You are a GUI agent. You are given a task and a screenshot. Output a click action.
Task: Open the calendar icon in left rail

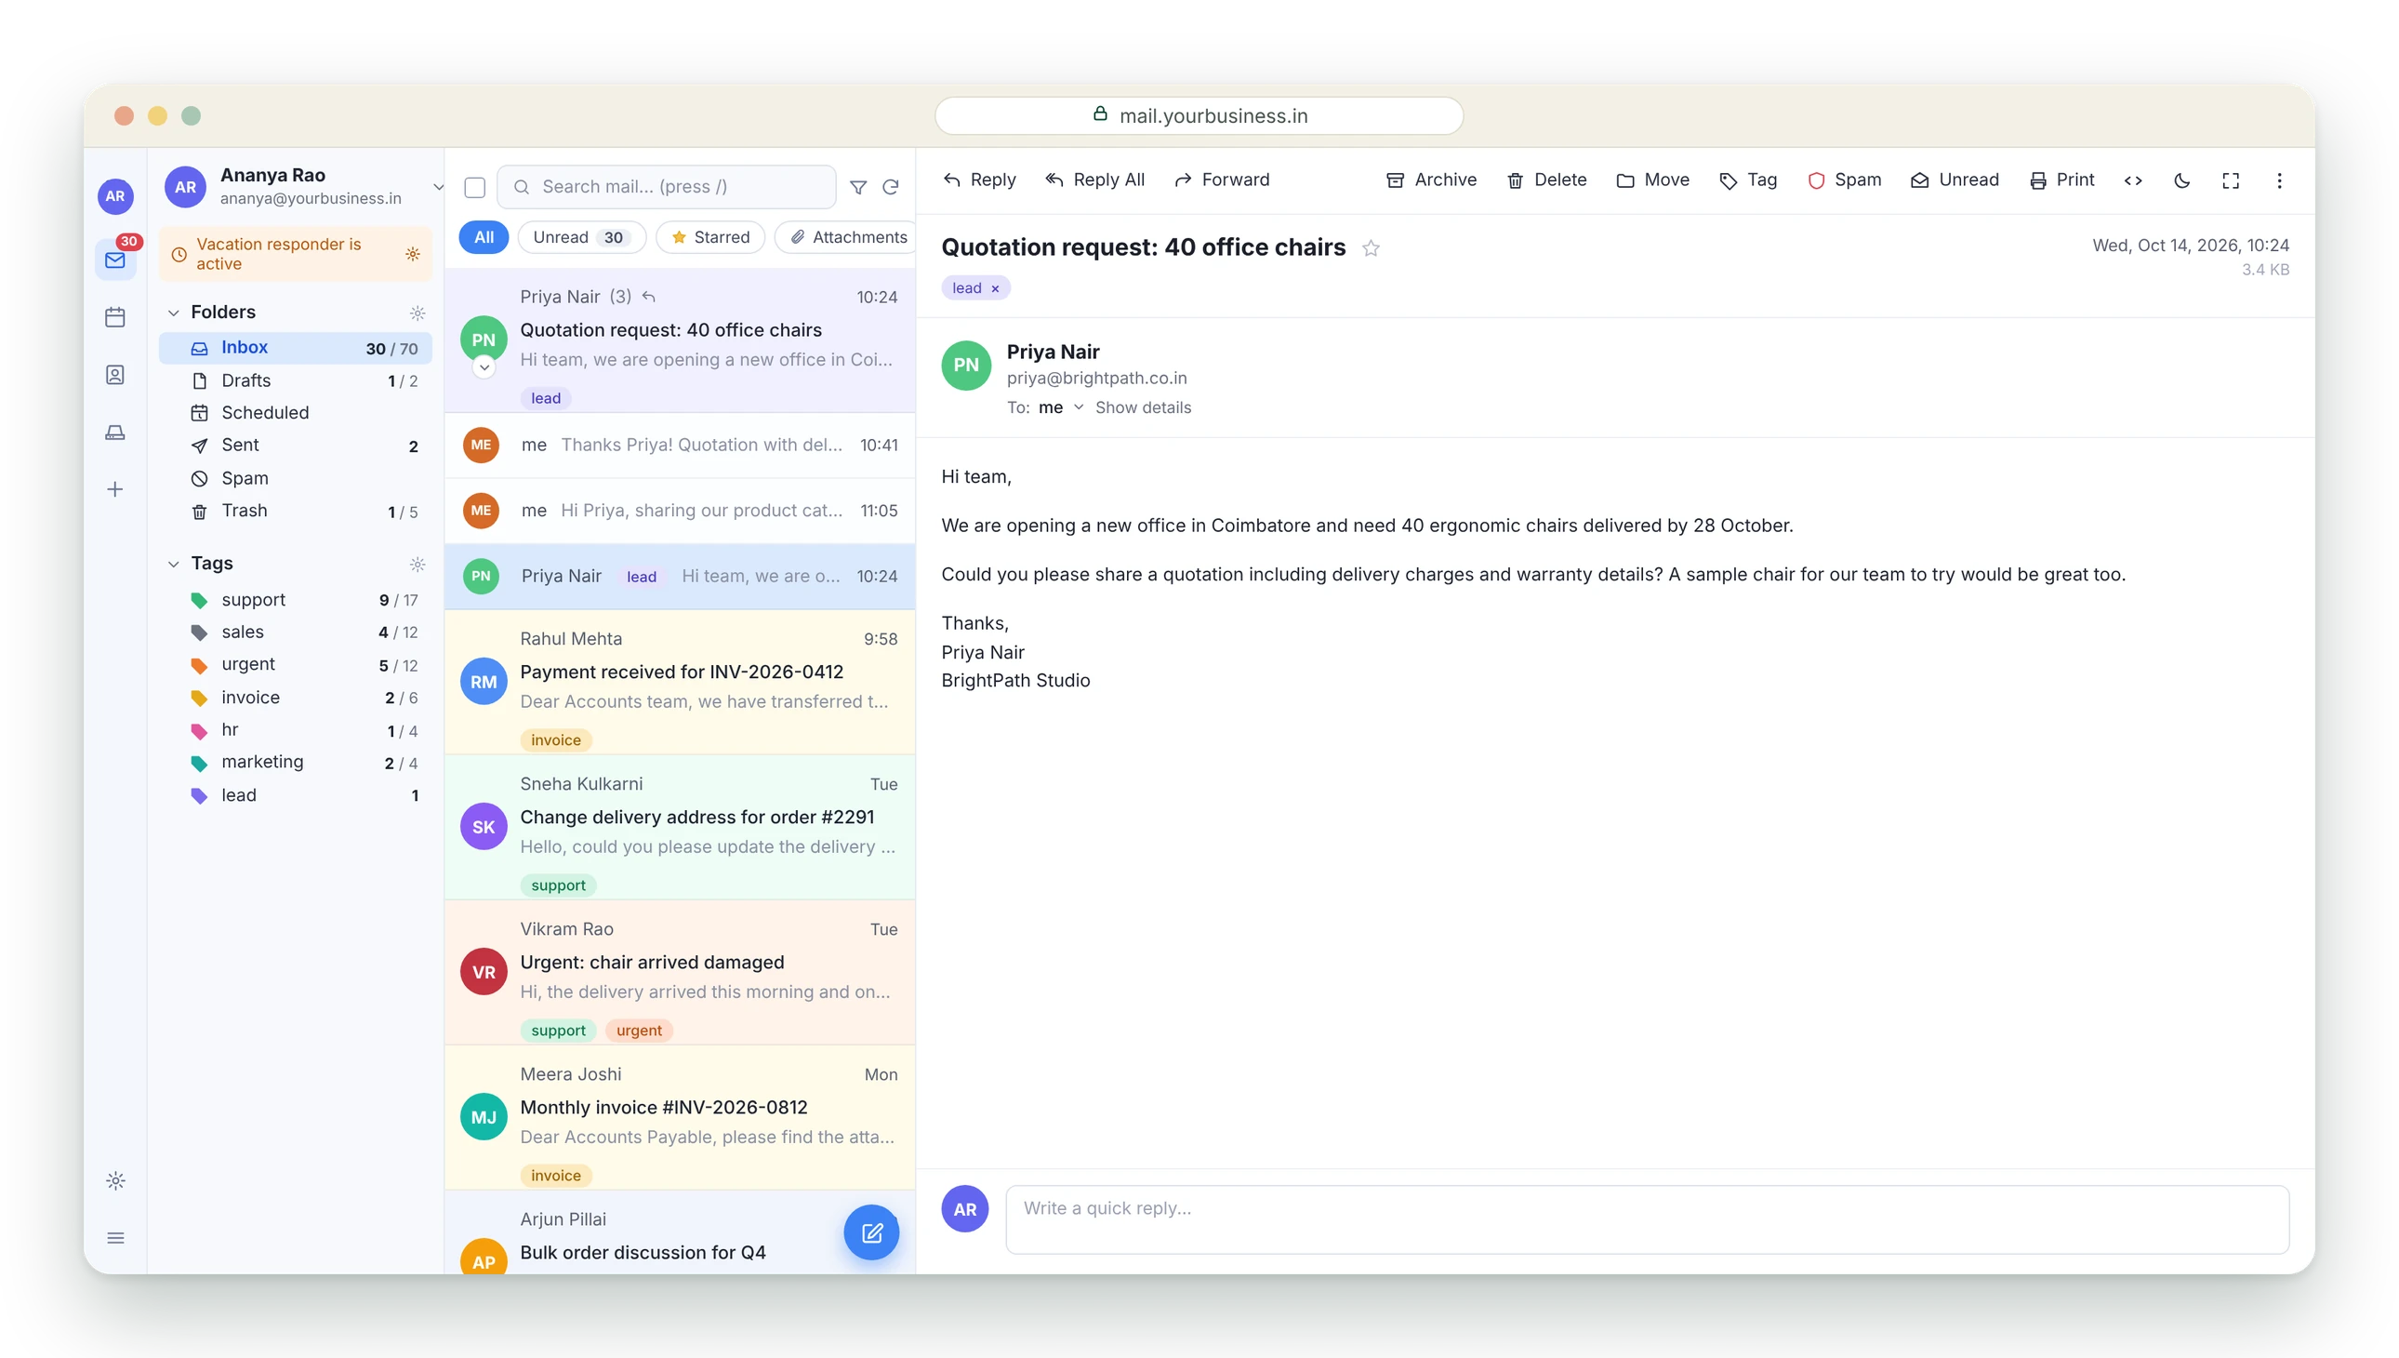[x=114, y=317]
